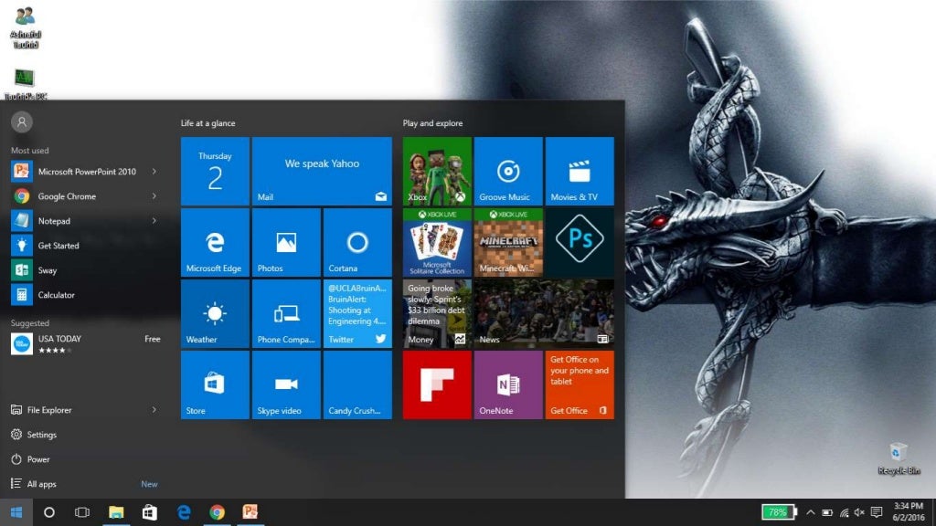Switch to PowerPoint on the taskbar
This screenshot has width=936, height=526.
point(250,512)
